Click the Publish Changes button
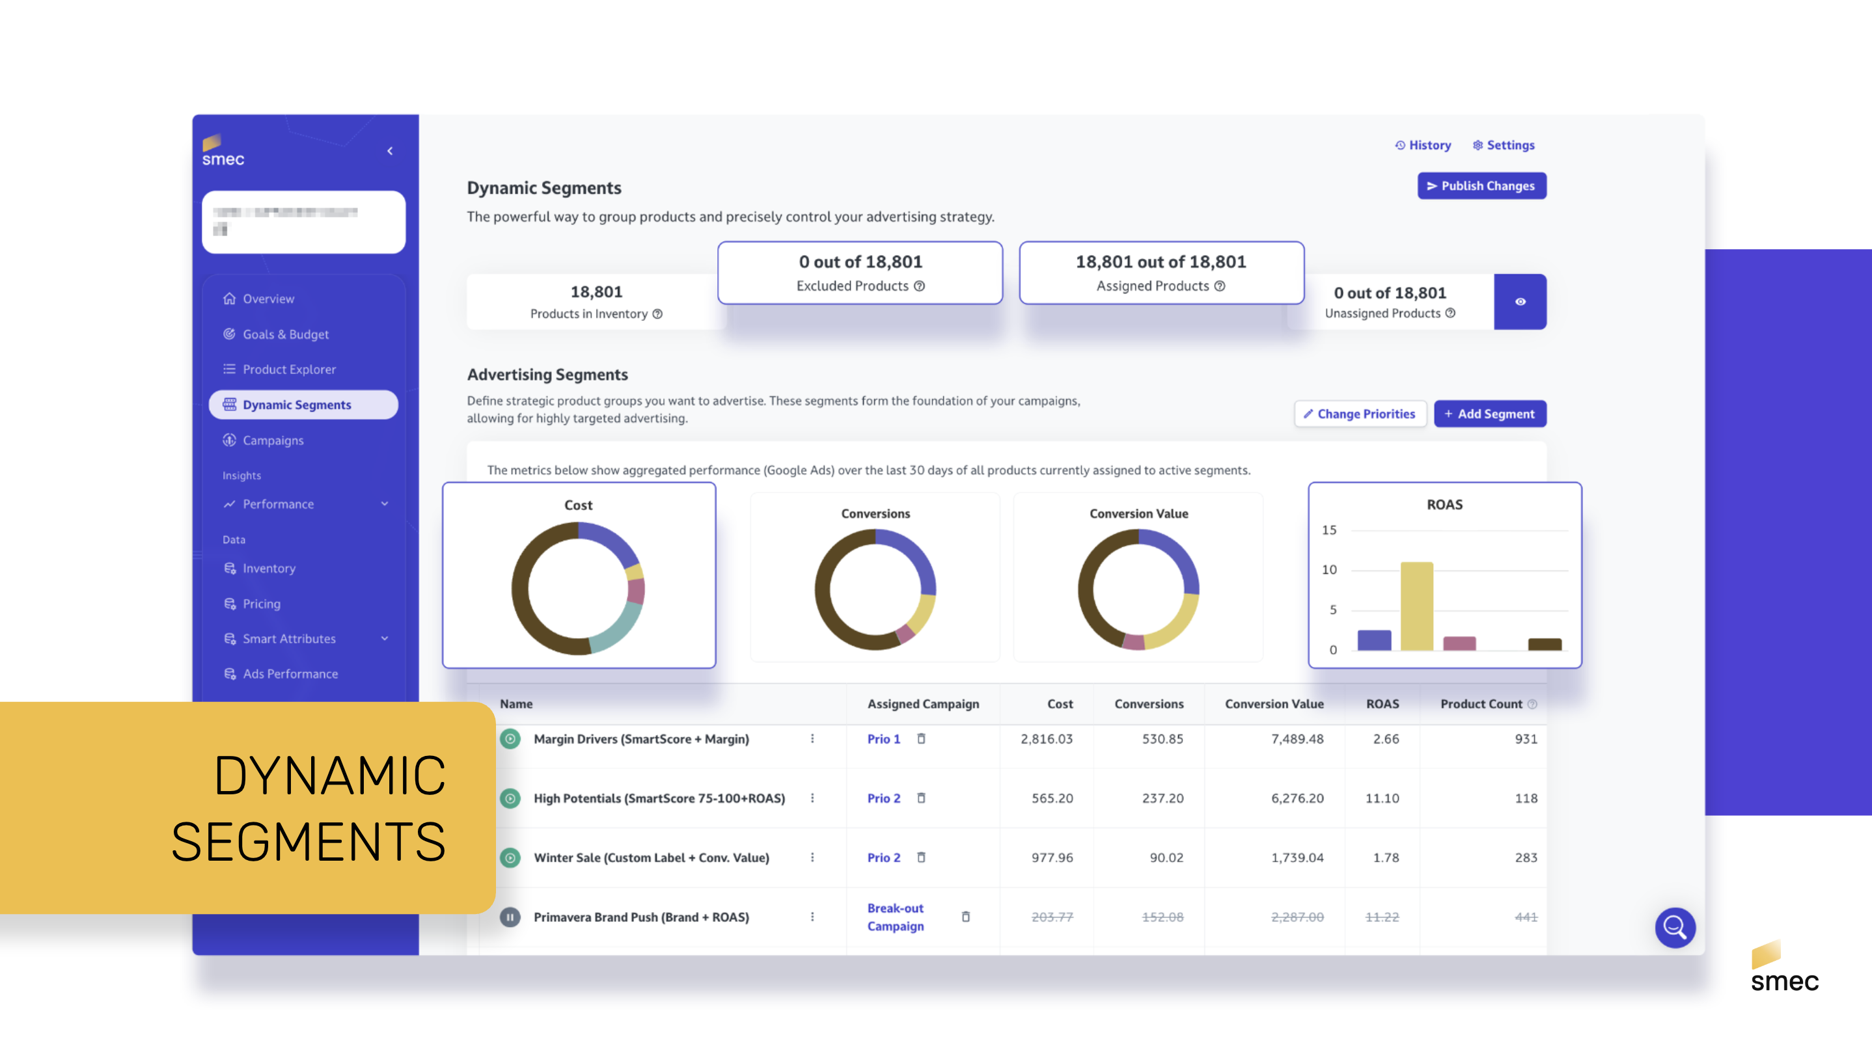The image size is (1872, 1050). tap(1481, 186)
